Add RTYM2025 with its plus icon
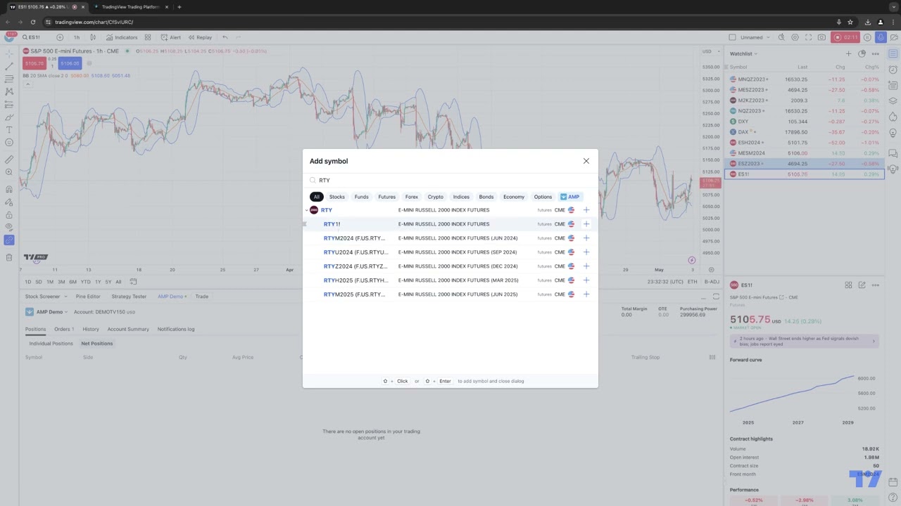 click(586, 294)
